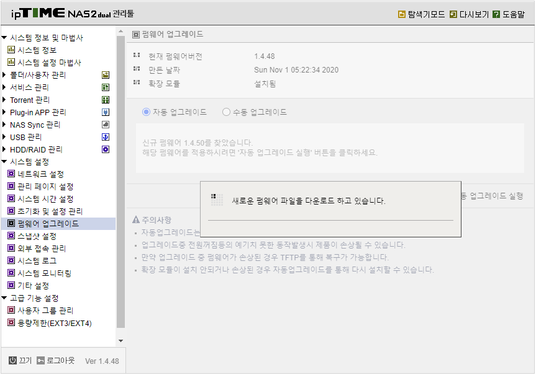The image size is (536, 375).
Task: Click the 로그아웃 key icon
Action: 40,361
